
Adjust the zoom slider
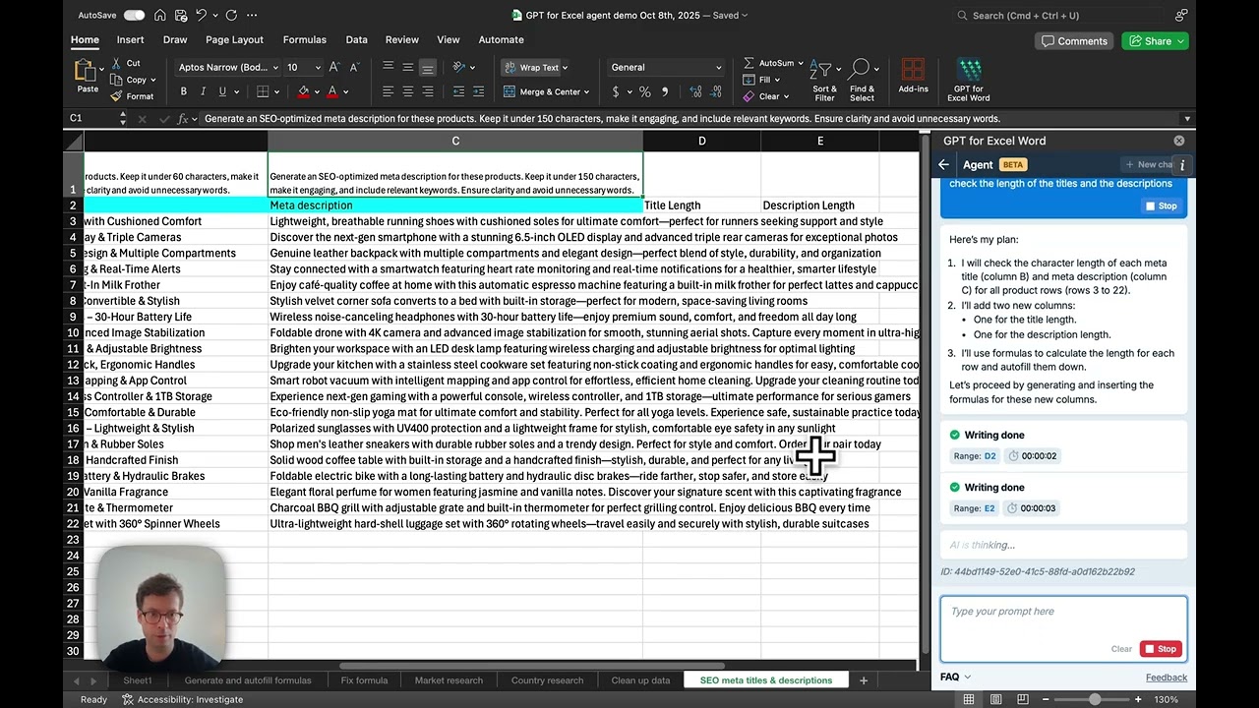pos(1095,699)
